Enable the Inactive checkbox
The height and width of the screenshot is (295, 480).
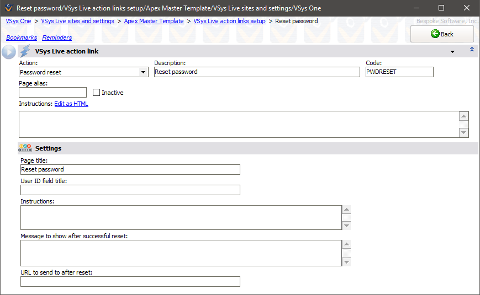[x=97, y=93]
